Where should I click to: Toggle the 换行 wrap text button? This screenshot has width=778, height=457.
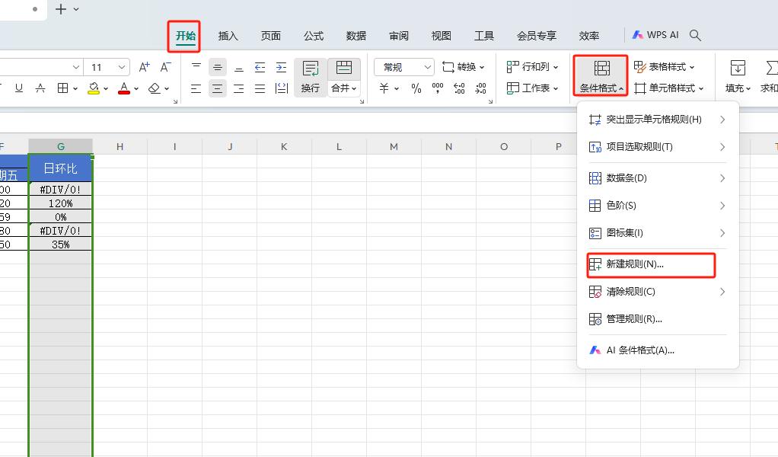310,78
